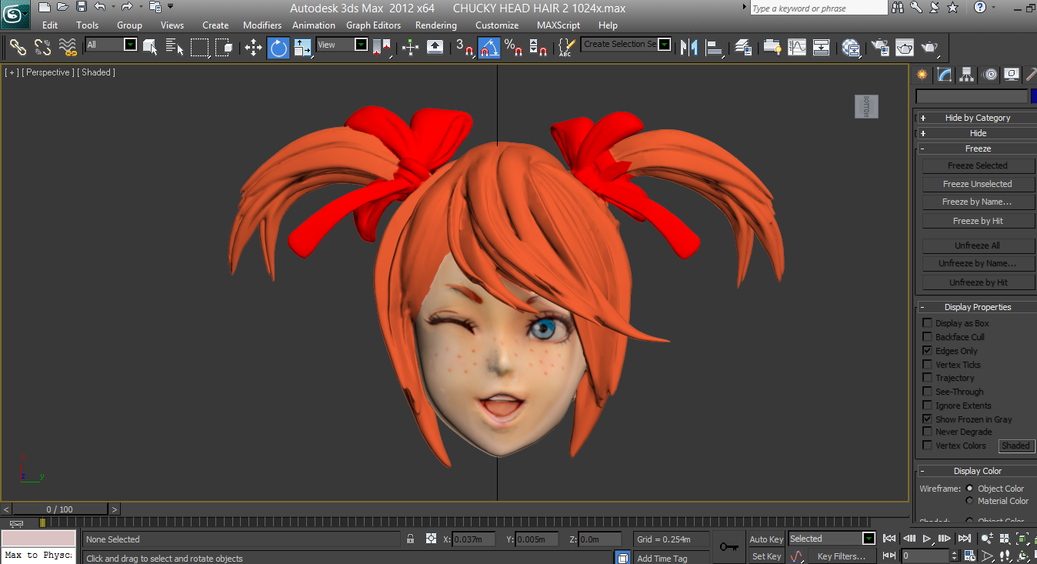Open the MAXScript menu
The height and width of the screenshot is (564, 1037).
coord(559,25)
